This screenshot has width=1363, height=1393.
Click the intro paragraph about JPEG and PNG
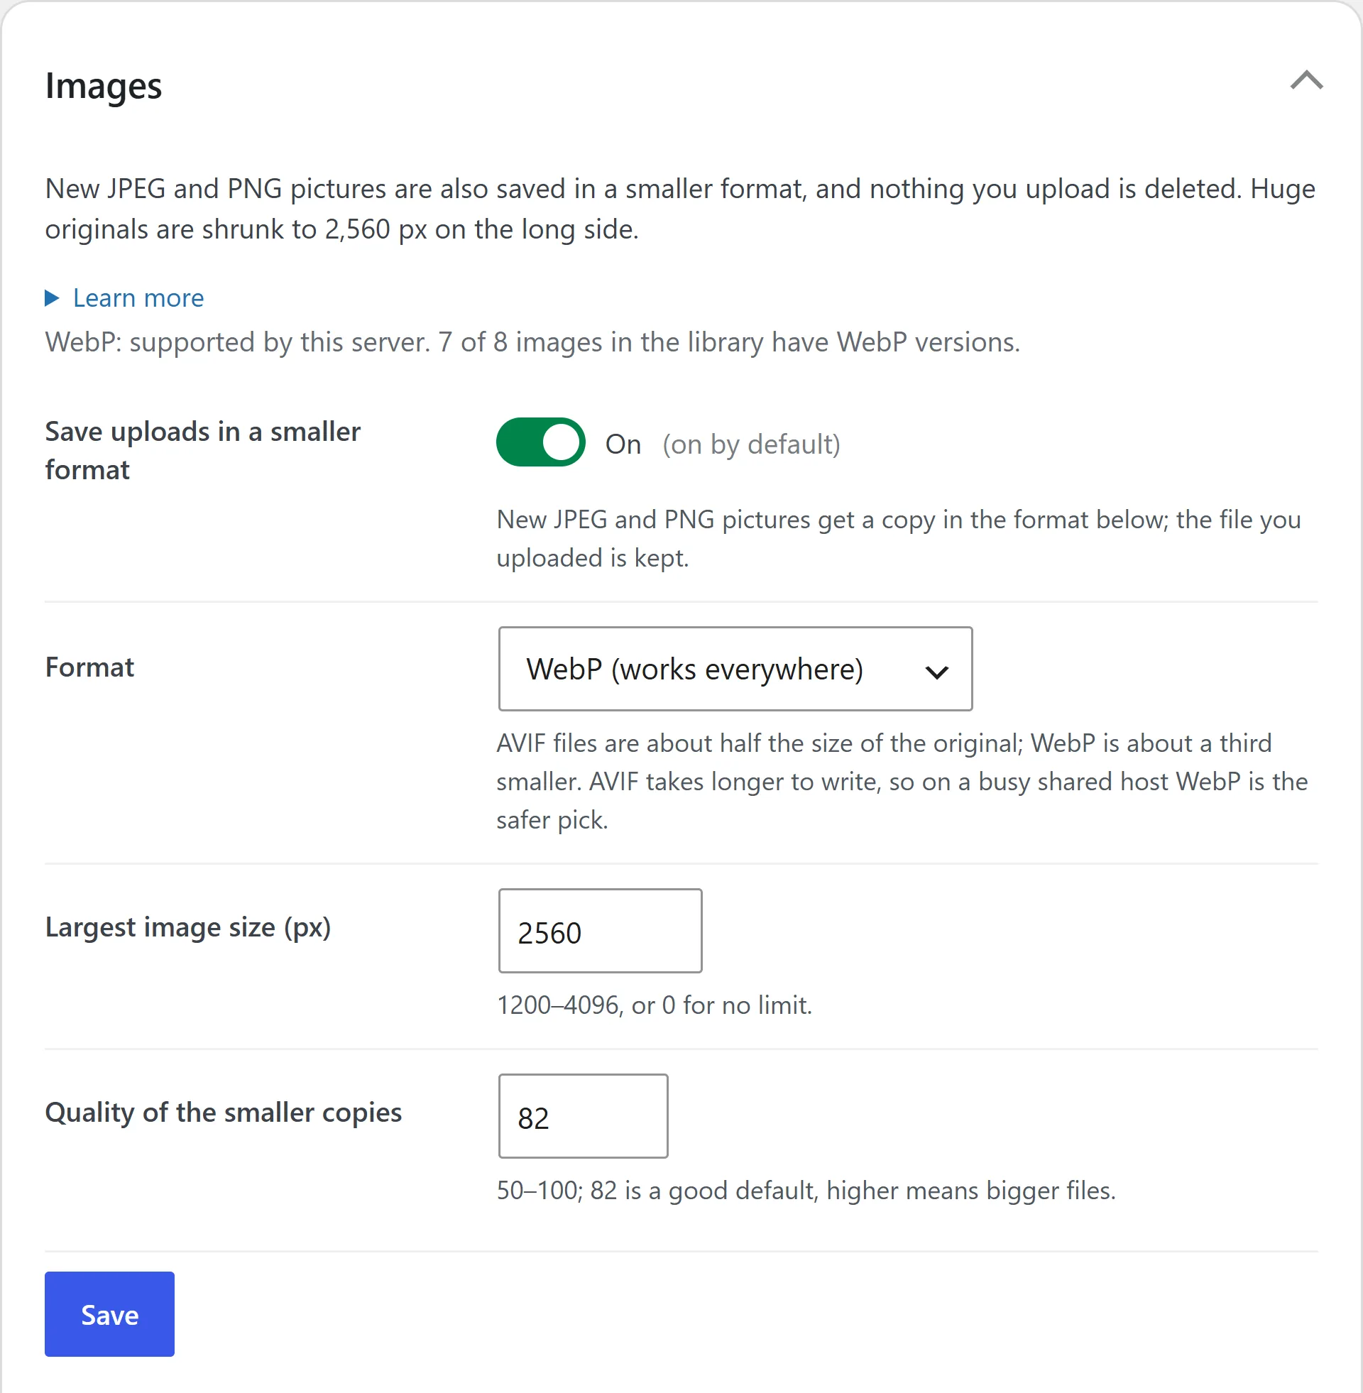680,209
